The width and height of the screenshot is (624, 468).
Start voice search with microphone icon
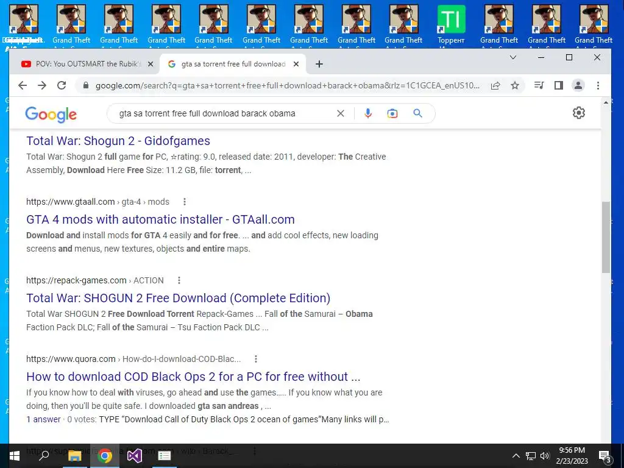coord(368,113)
